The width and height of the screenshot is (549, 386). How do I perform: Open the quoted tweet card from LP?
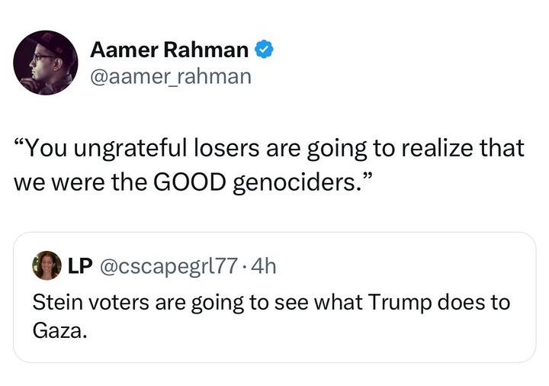coord(274,297)
